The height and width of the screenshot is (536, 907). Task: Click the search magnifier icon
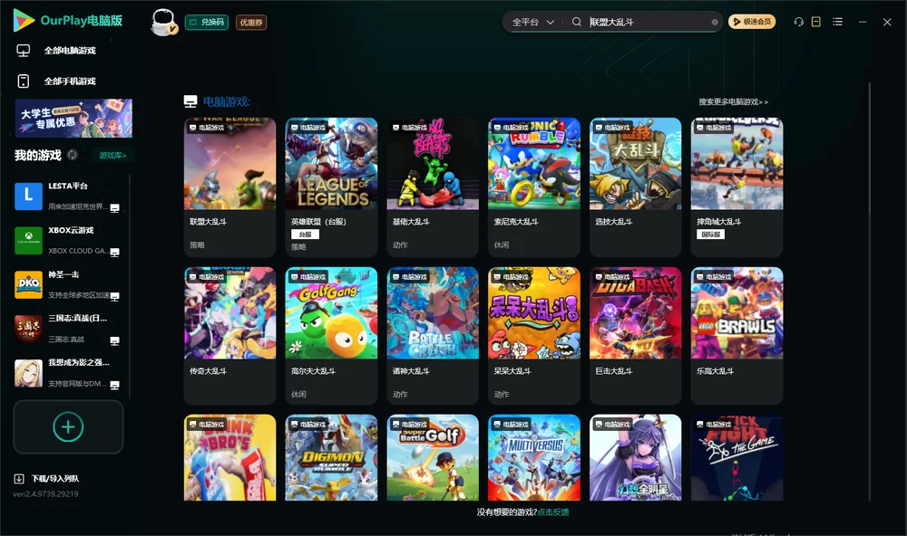(577, 22)
